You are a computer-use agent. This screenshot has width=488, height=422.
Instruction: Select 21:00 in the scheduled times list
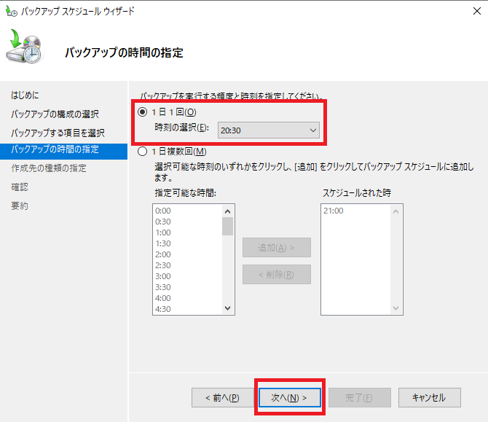(x=333, y=211)
